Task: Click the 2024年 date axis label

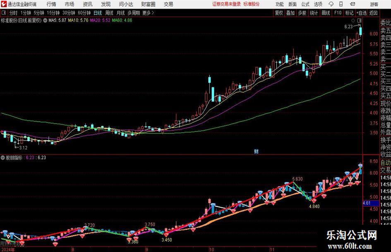Action: [8, 250]
